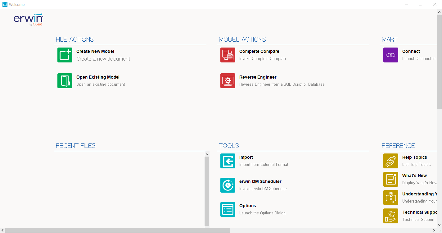Click the Options dialog icon
442x233 pixels.
pyautogui.click(x=228, y=209)
